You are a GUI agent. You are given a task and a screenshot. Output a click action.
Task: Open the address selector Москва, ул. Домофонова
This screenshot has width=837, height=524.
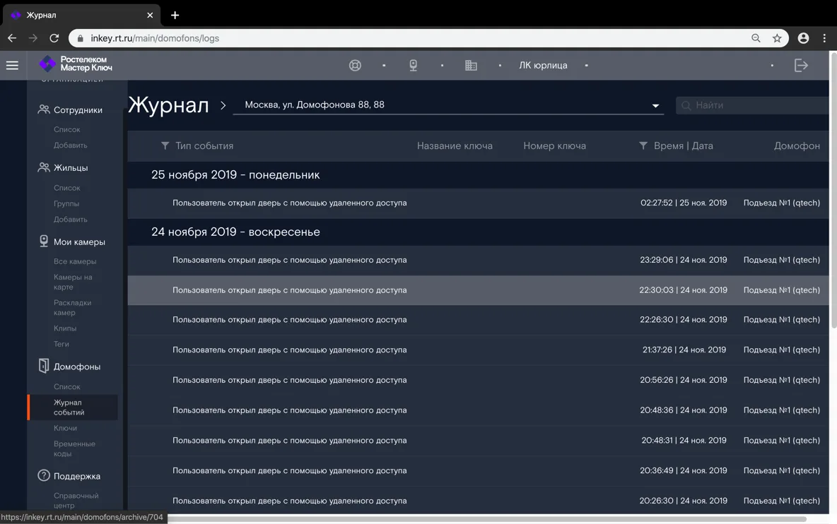click(x=448, y=105)
